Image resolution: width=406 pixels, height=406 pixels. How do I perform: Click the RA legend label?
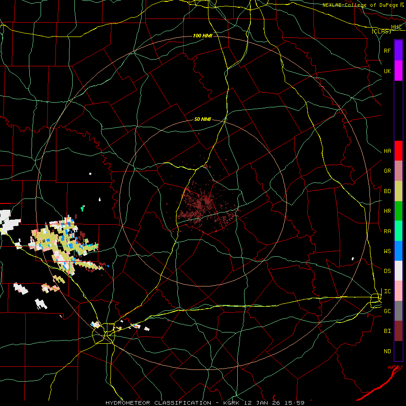pyautogui.click(x=387, y=231)
